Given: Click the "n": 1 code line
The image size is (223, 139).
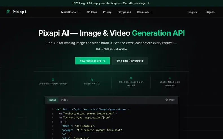Looking at the screenshot, I should pos(67,134).
